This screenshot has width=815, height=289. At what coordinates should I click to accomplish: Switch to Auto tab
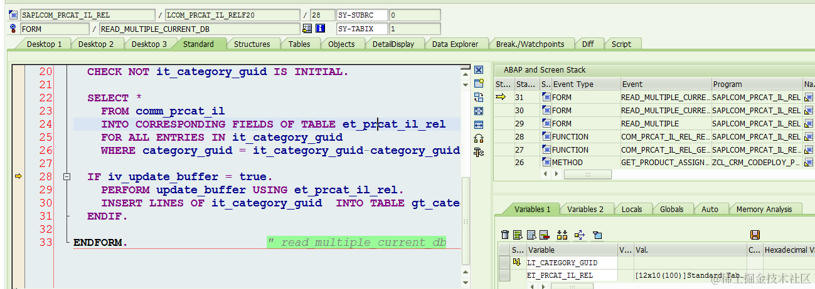coord(710,209)
